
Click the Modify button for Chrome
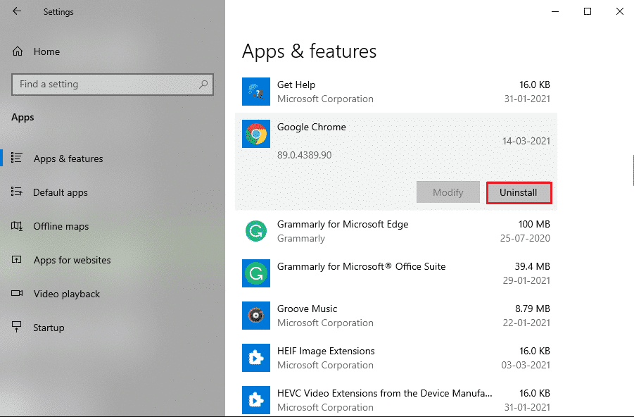(448, 192)
